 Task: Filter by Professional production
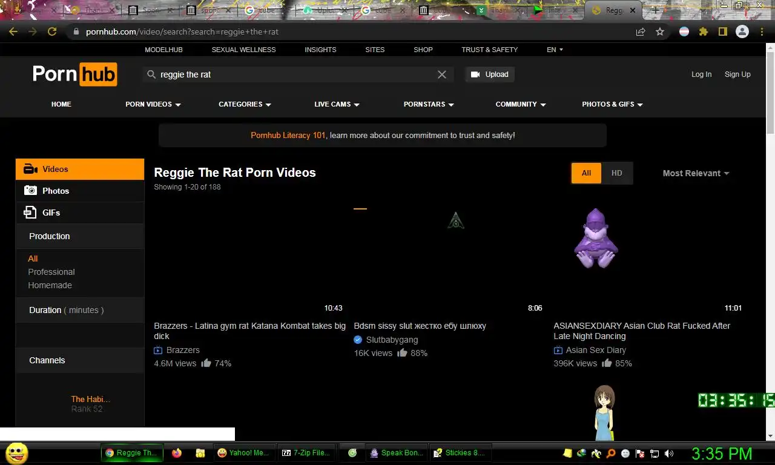51,272
